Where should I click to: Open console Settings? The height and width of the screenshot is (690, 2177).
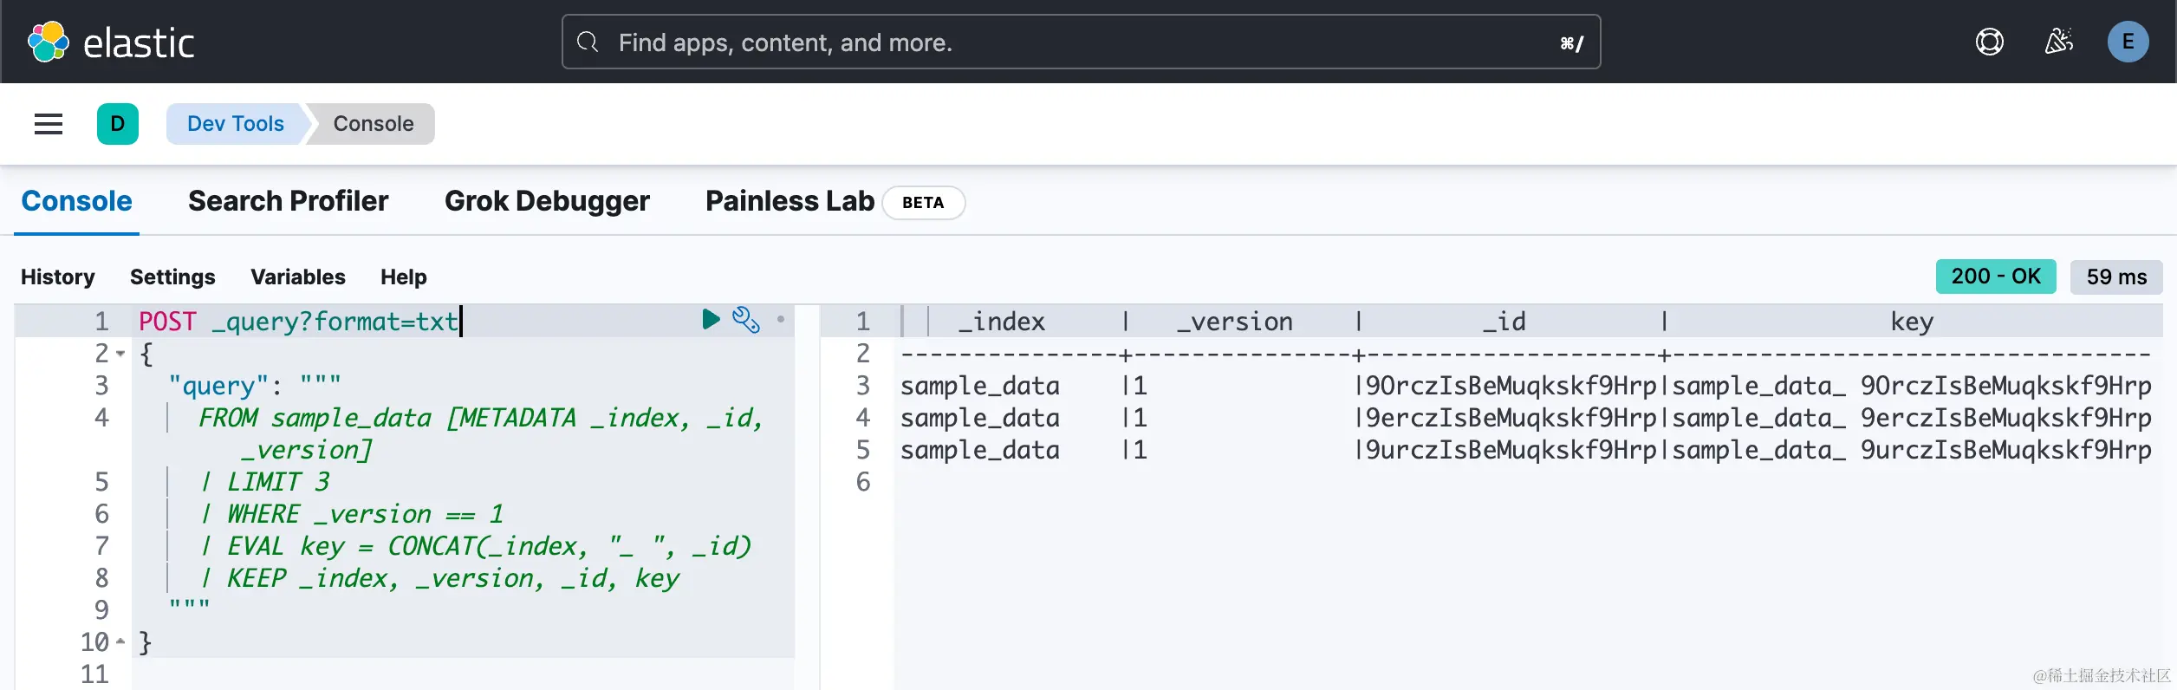tap(172, 277)
